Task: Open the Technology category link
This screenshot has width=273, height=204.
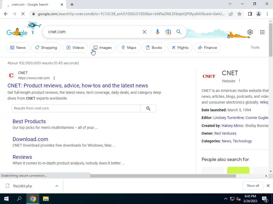Action: 242,141
